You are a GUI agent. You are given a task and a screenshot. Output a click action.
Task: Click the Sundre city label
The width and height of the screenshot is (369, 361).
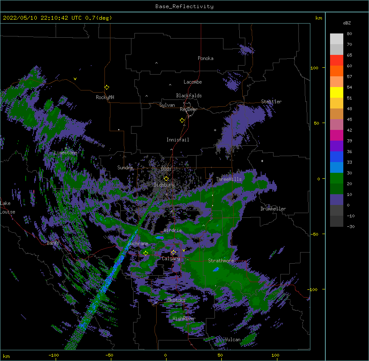[125, 168]
